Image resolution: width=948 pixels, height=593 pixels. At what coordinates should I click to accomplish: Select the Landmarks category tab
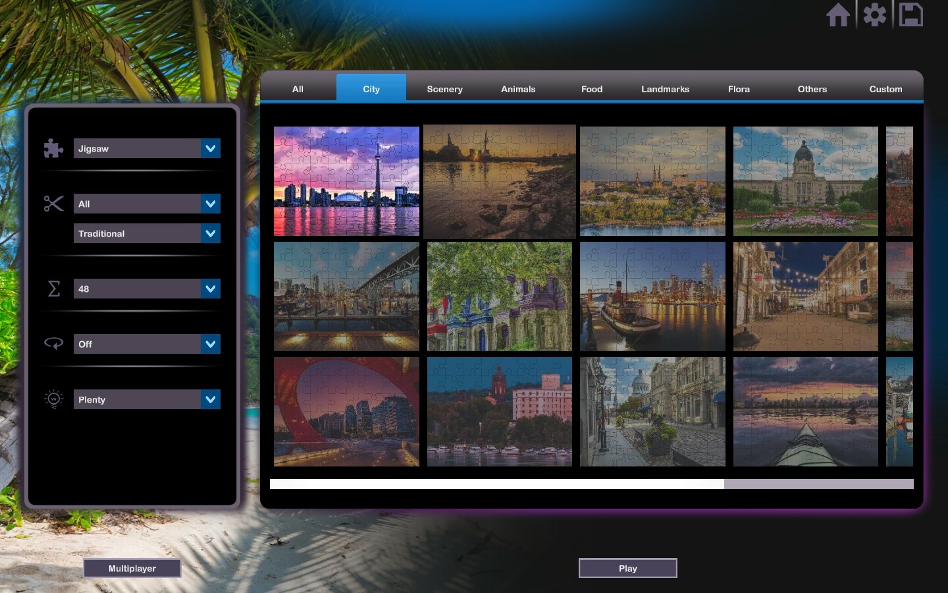pyautogui.click(x=665, y=89)
